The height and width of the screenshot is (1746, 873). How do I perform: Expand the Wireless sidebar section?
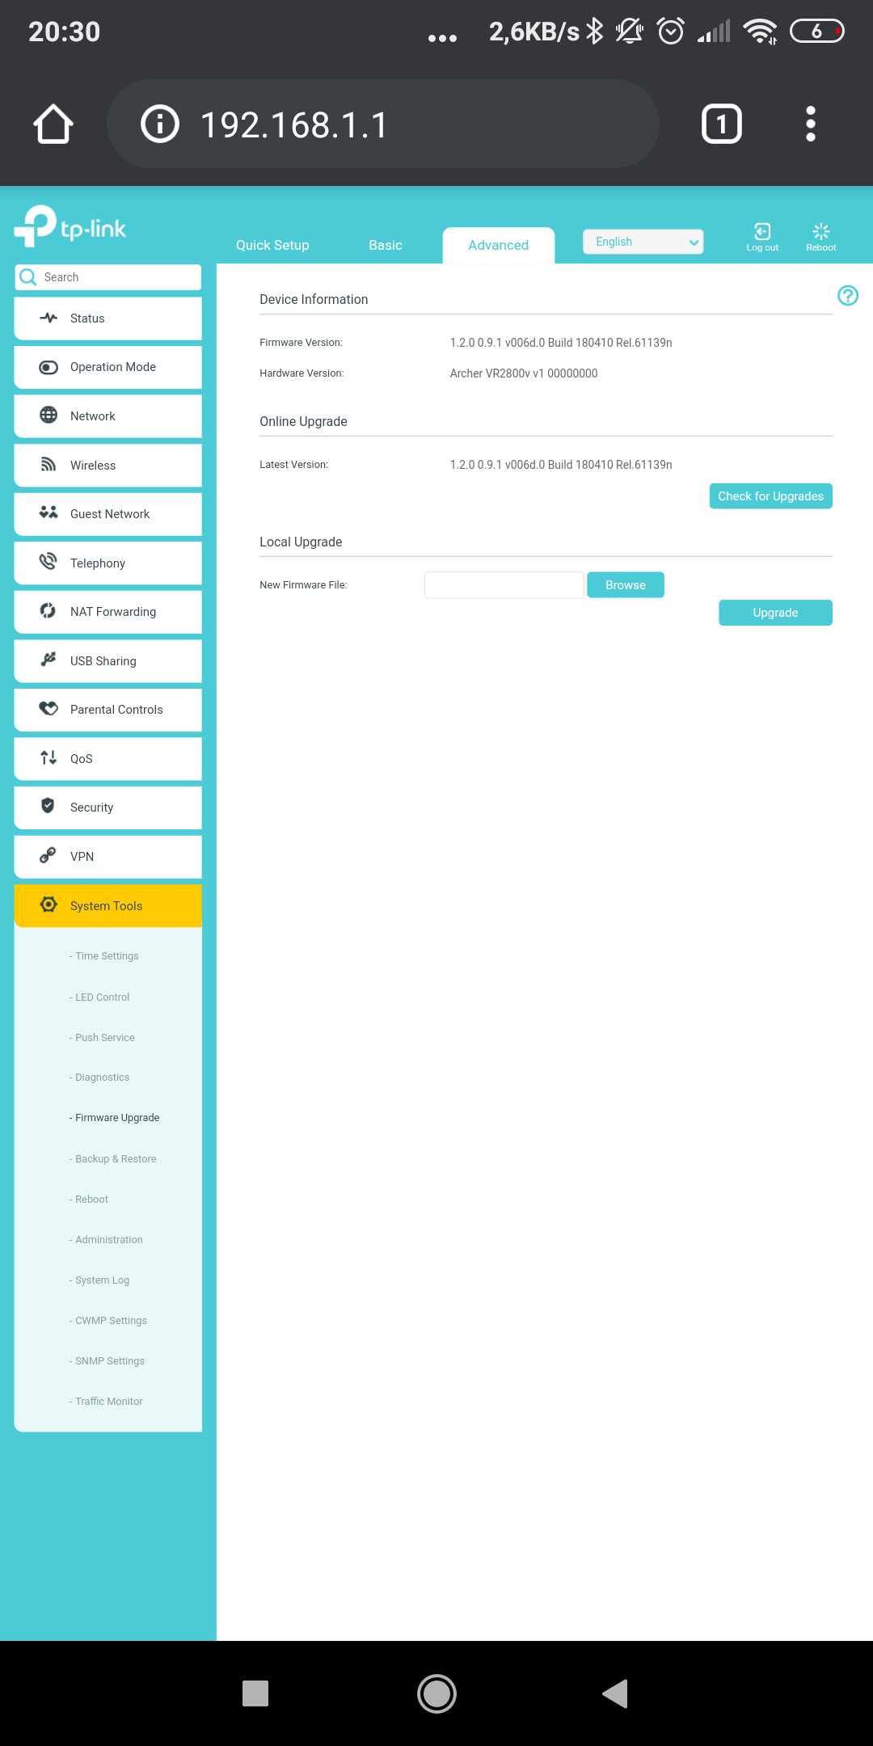point(108,466)
